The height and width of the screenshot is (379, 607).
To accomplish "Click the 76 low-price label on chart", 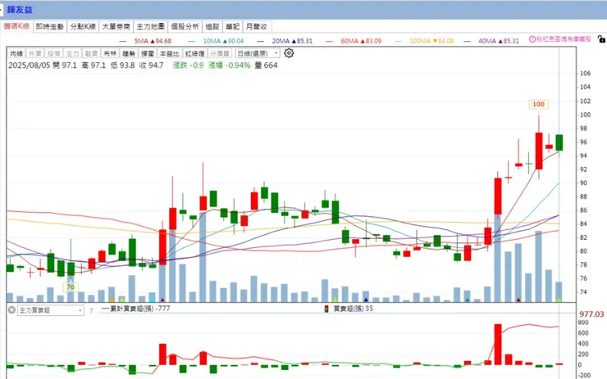I will pos(71,287).
